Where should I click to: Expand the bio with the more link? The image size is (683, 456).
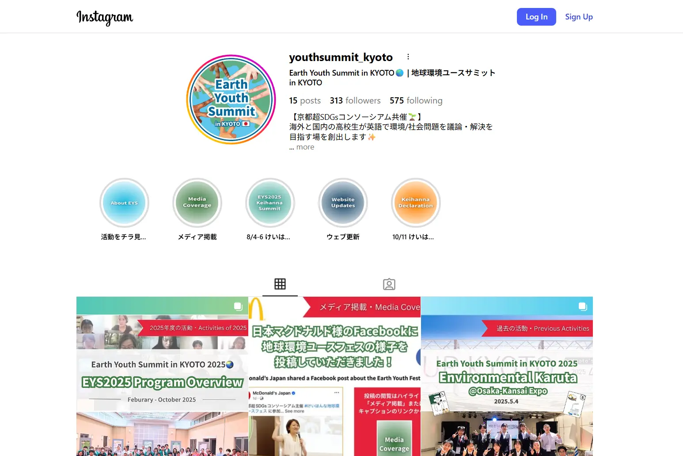click(x=305, y=147)
